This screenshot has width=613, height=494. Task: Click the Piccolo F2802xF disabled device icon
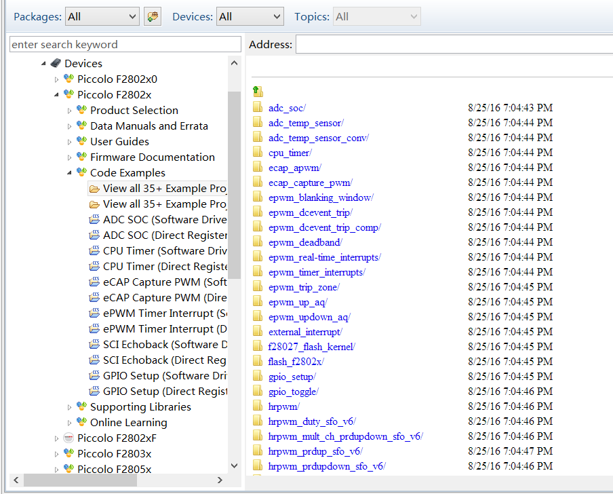(68, 438)
